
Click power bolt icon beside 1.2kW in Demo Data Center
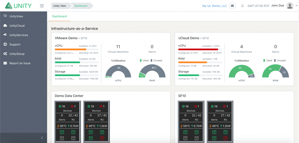click(x=98, y=126)
